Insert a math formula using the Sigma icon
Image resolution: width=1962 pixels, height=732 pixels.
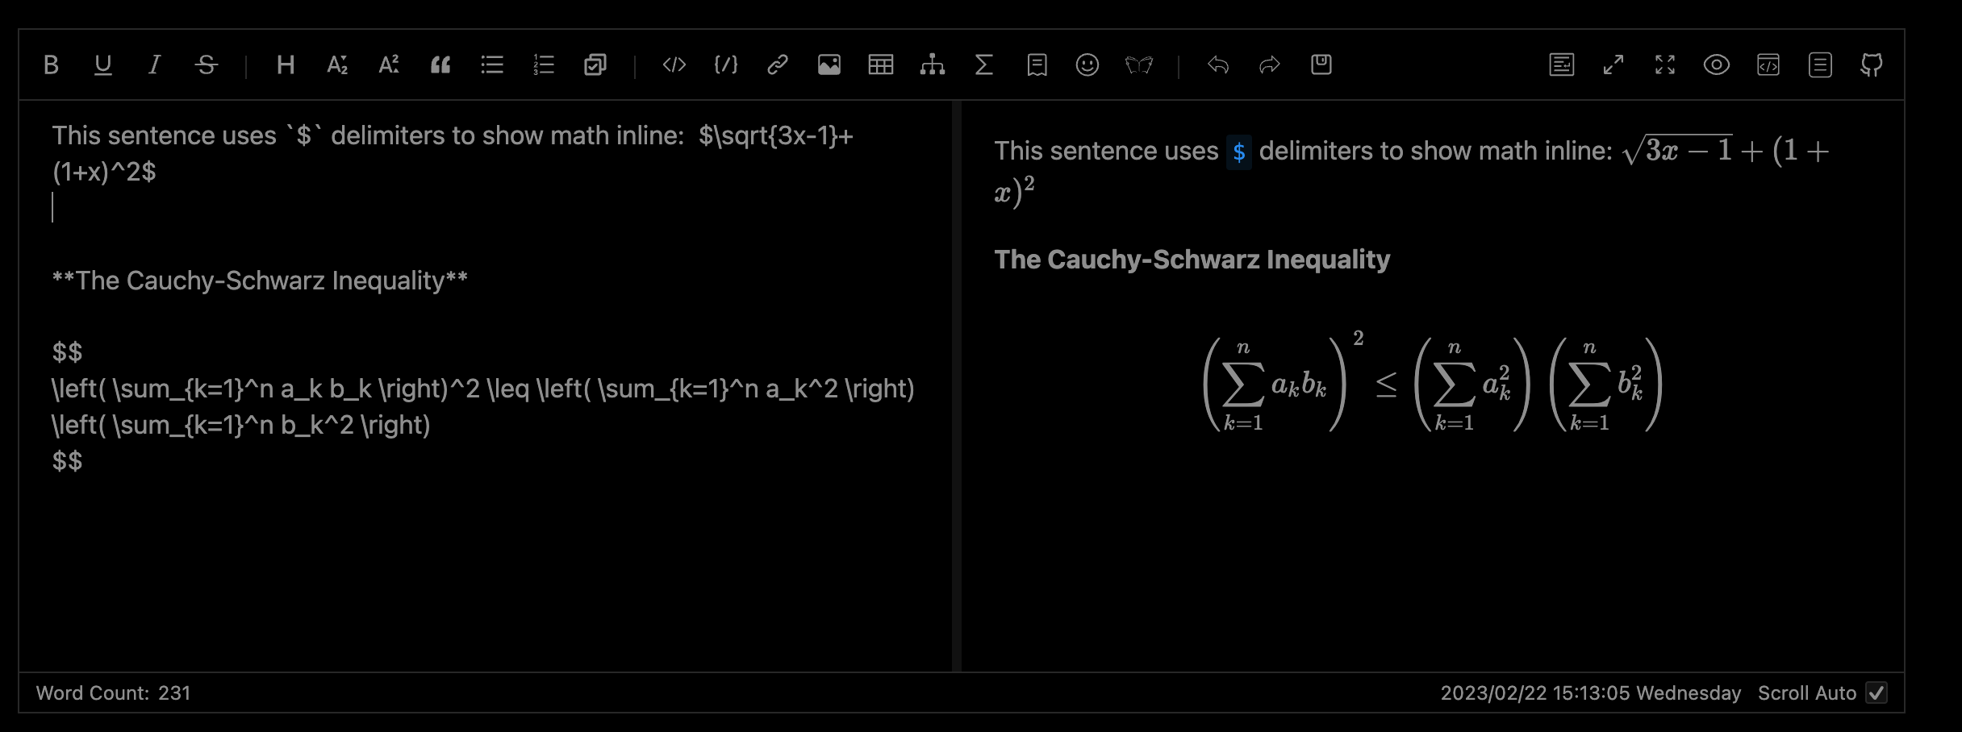point(983,64)
